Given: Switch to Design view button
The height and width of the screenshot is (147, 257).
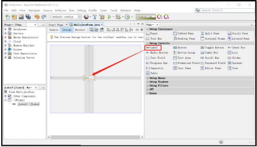Looking at the screenshot, I should click(67, 30).
